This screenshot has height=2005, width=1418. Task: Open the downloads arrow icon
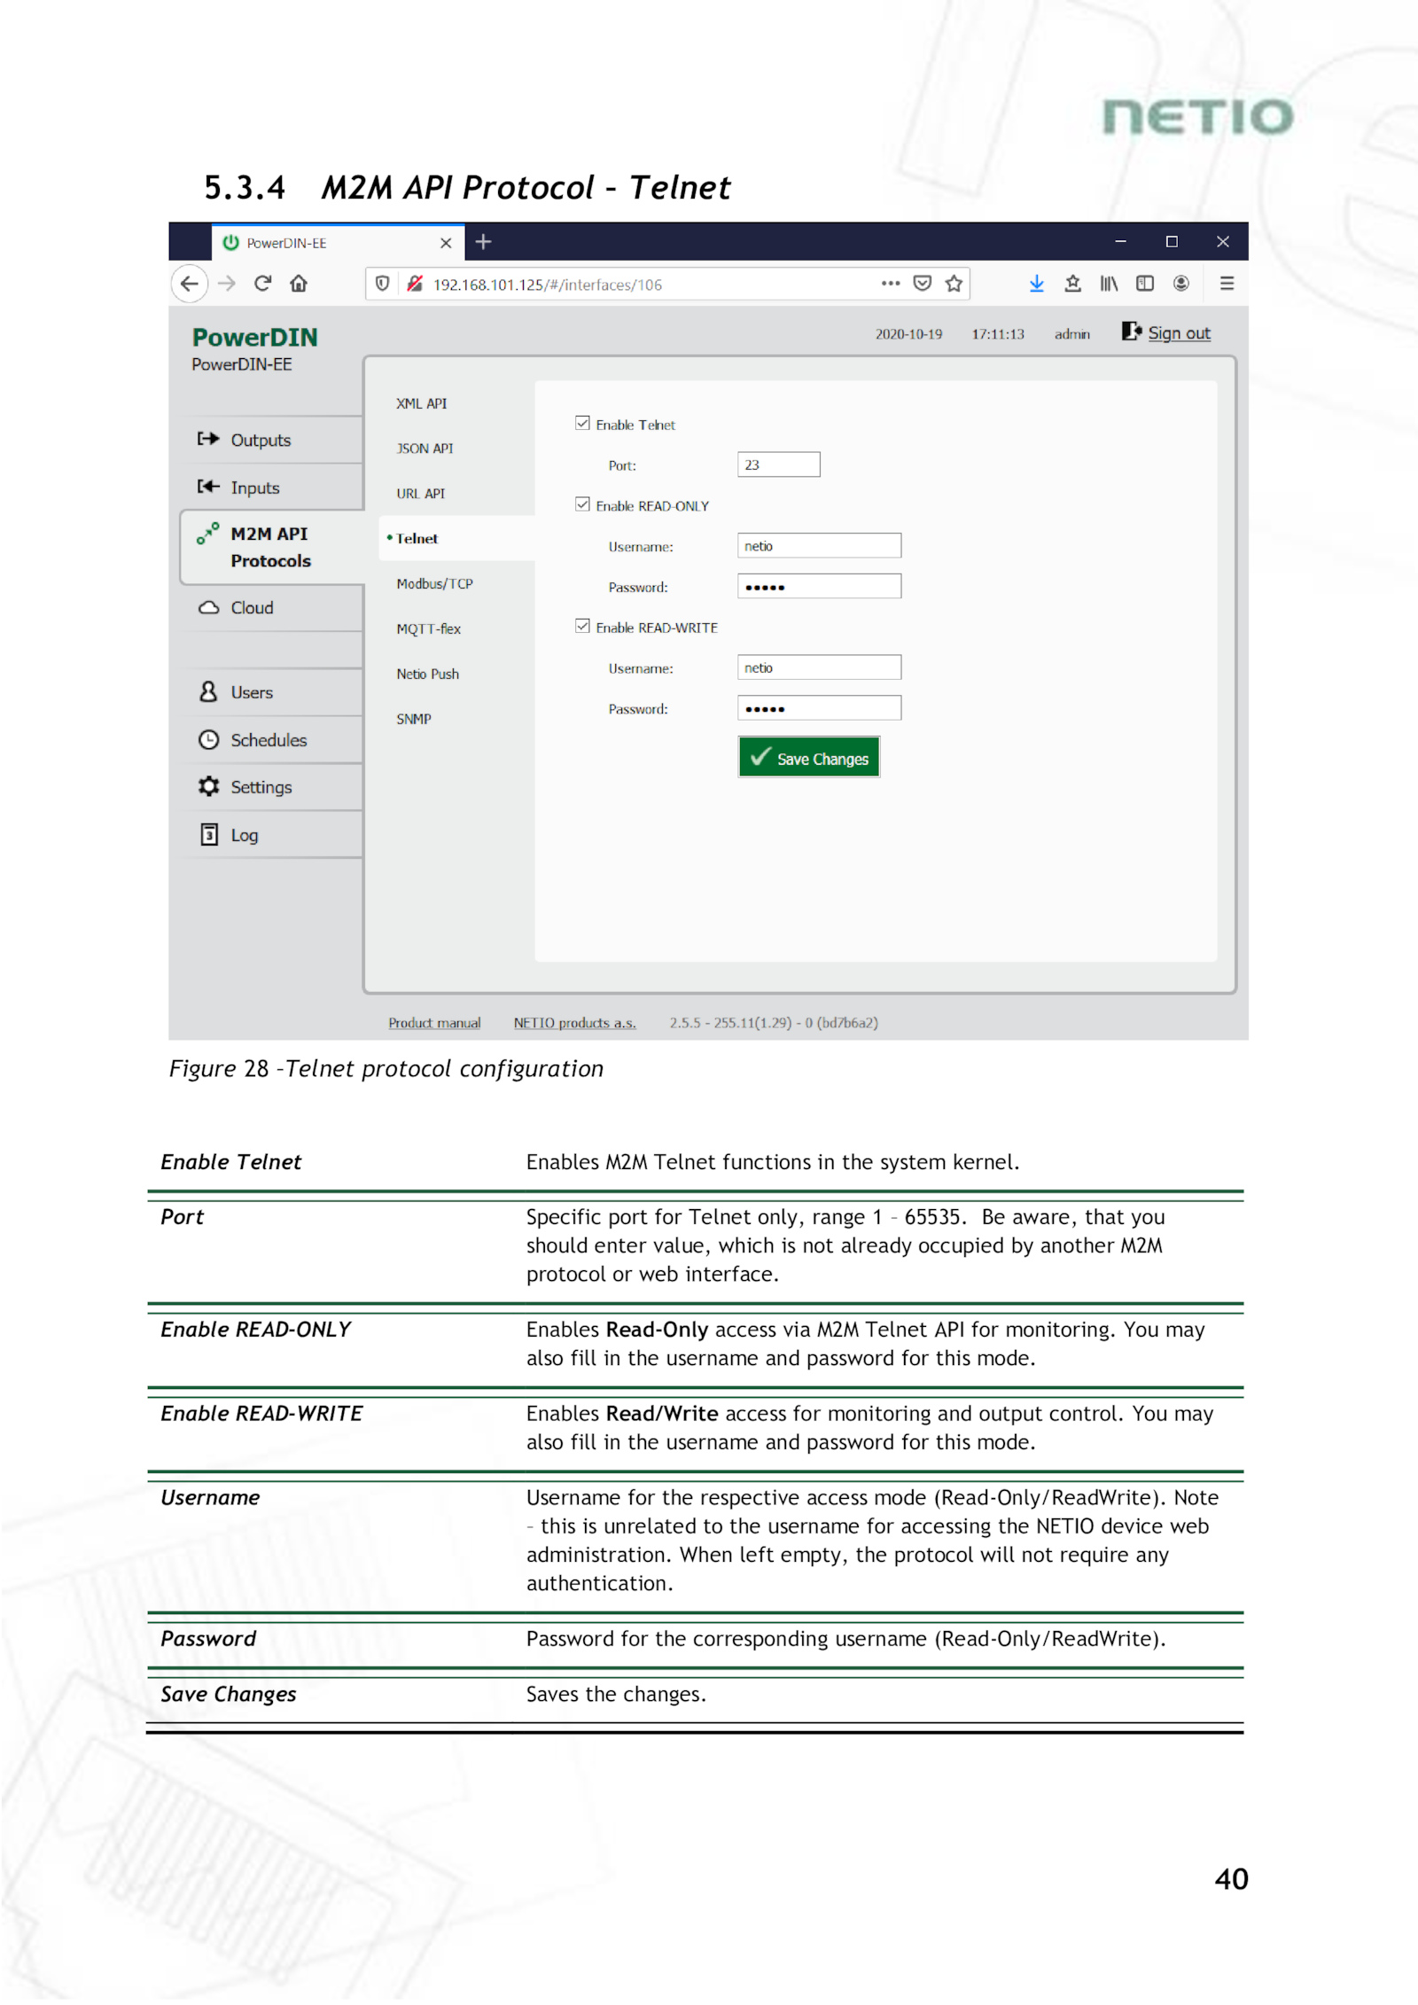[1036, 284]
